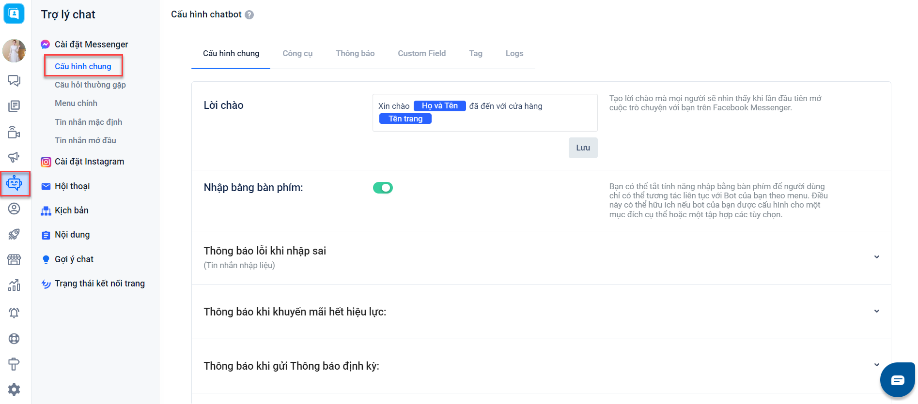Image resolution: width=918 pixels, height=404 pixels.
Task: Click the Tên trang variable tag
Action: coord(405,119)
